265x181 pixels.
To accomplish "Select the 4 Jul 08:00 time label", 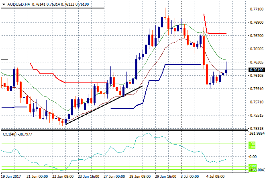I will pyautogui.click(x=216, y=177).
